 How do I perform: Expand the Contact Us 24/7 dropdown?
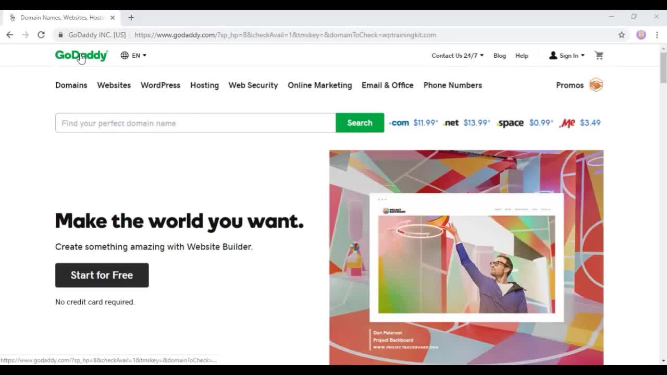457,55
